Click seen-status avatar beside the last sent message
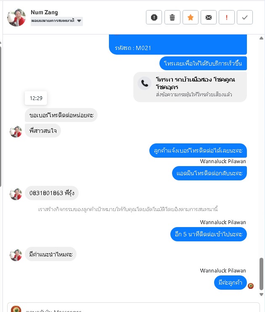Viewport: 265px width, 312px height. (x=251, y=286)
